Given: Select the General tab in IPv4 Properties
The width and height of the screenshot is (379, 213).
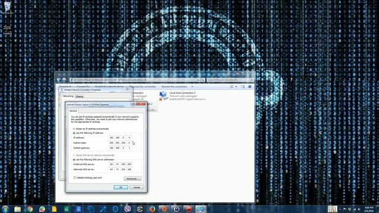Looking at the screenshot, I should click(x=73, y=111).
